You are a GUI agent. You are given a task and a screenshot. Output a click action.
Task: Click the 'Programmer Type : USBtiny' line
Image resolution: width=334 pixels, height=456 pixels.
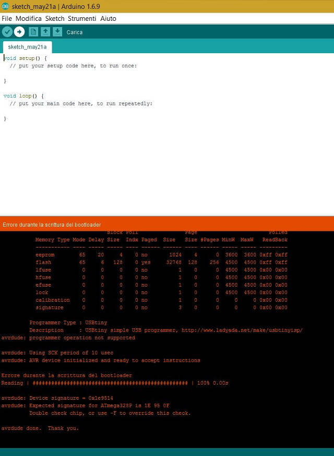(x=68, y=323)
